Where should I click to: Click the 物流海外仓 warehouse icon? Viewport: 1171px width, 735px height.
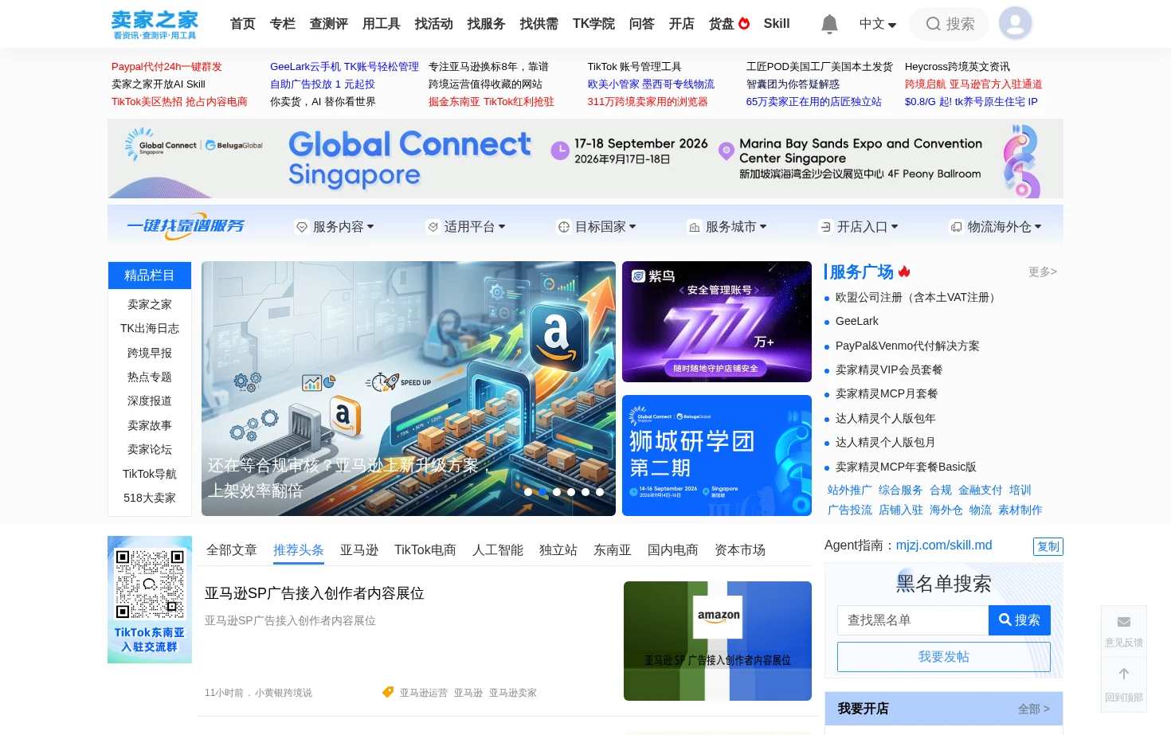click(x=956, y=227)
